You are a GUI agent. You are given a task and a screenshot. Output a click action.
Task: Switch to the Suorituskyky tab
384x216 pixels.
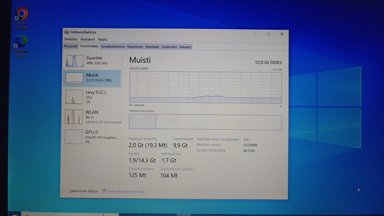click(89, 46)
